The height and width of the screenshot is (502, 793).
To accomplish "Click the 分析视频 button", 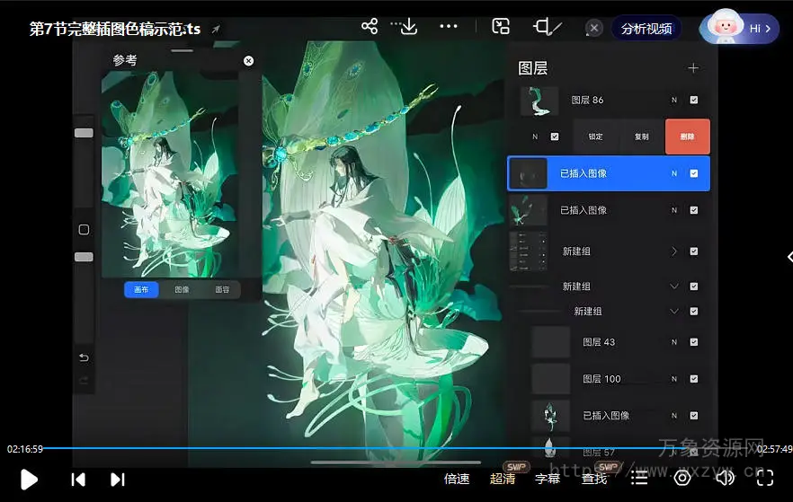I will point(646,29).
